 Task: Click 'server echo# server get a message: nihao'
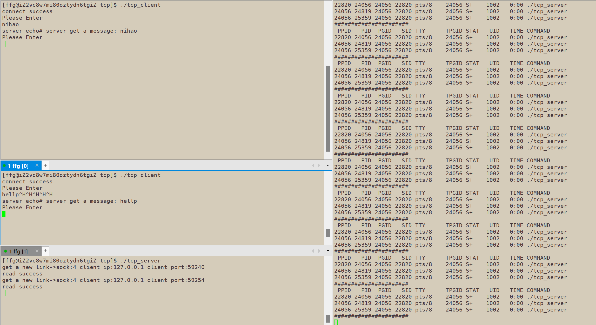70,31
